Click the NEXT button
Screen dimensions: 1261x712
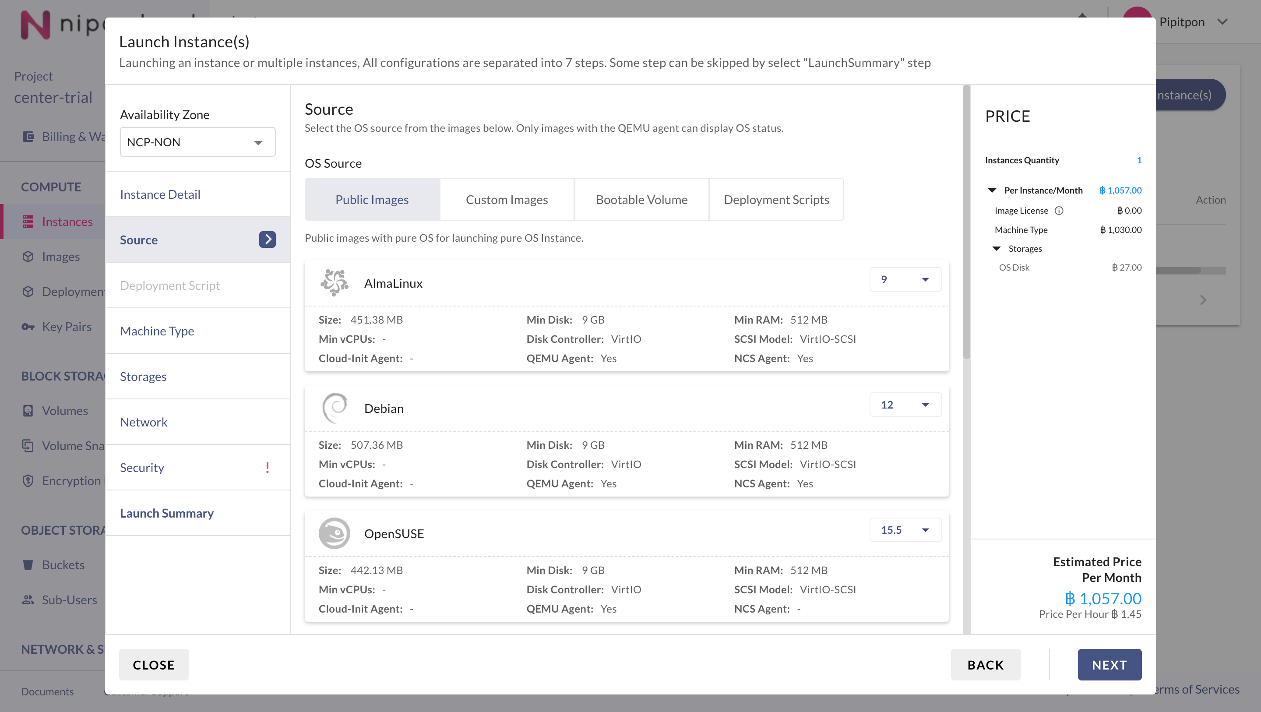click(1109, 665)
